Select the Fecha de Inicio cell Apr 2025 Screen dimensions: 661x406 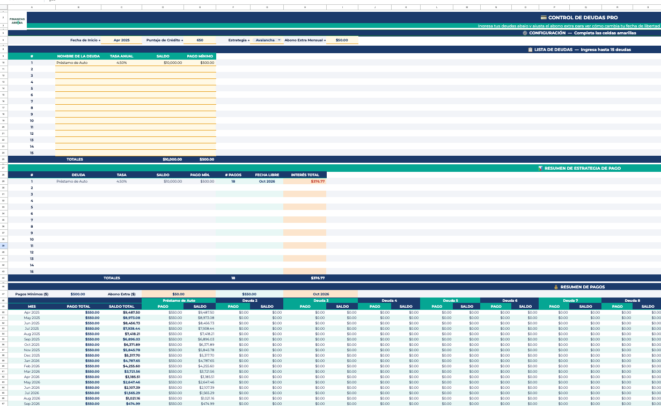(x=122, y=40)
